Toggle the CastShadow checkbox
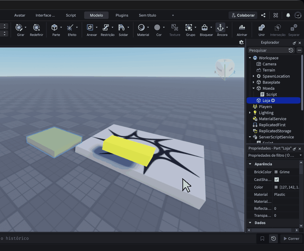304x251 pixels. coord(276,180)
